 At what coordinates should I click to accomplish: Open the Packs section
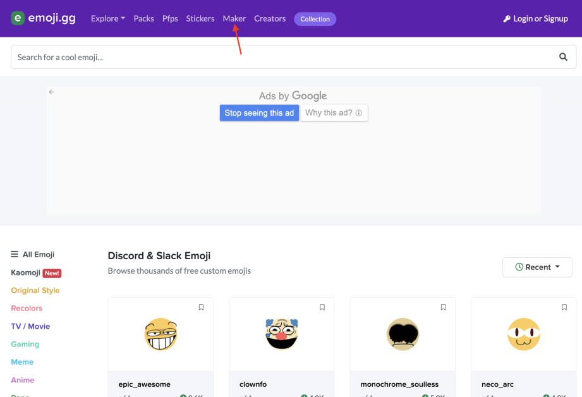click(143, 18)
